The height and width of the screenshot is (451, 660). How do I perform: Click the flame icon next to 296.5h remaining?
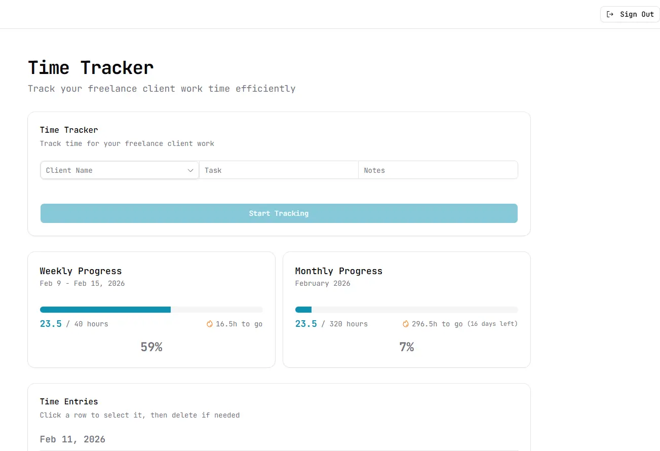point(406,324)
